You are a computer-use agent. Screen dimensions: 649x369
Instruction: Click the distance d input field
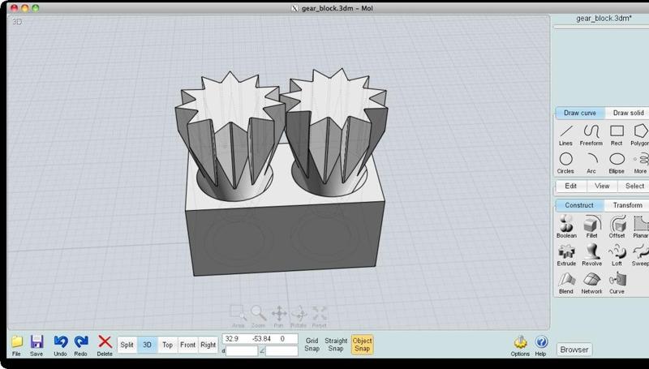[x=242, y=351]
